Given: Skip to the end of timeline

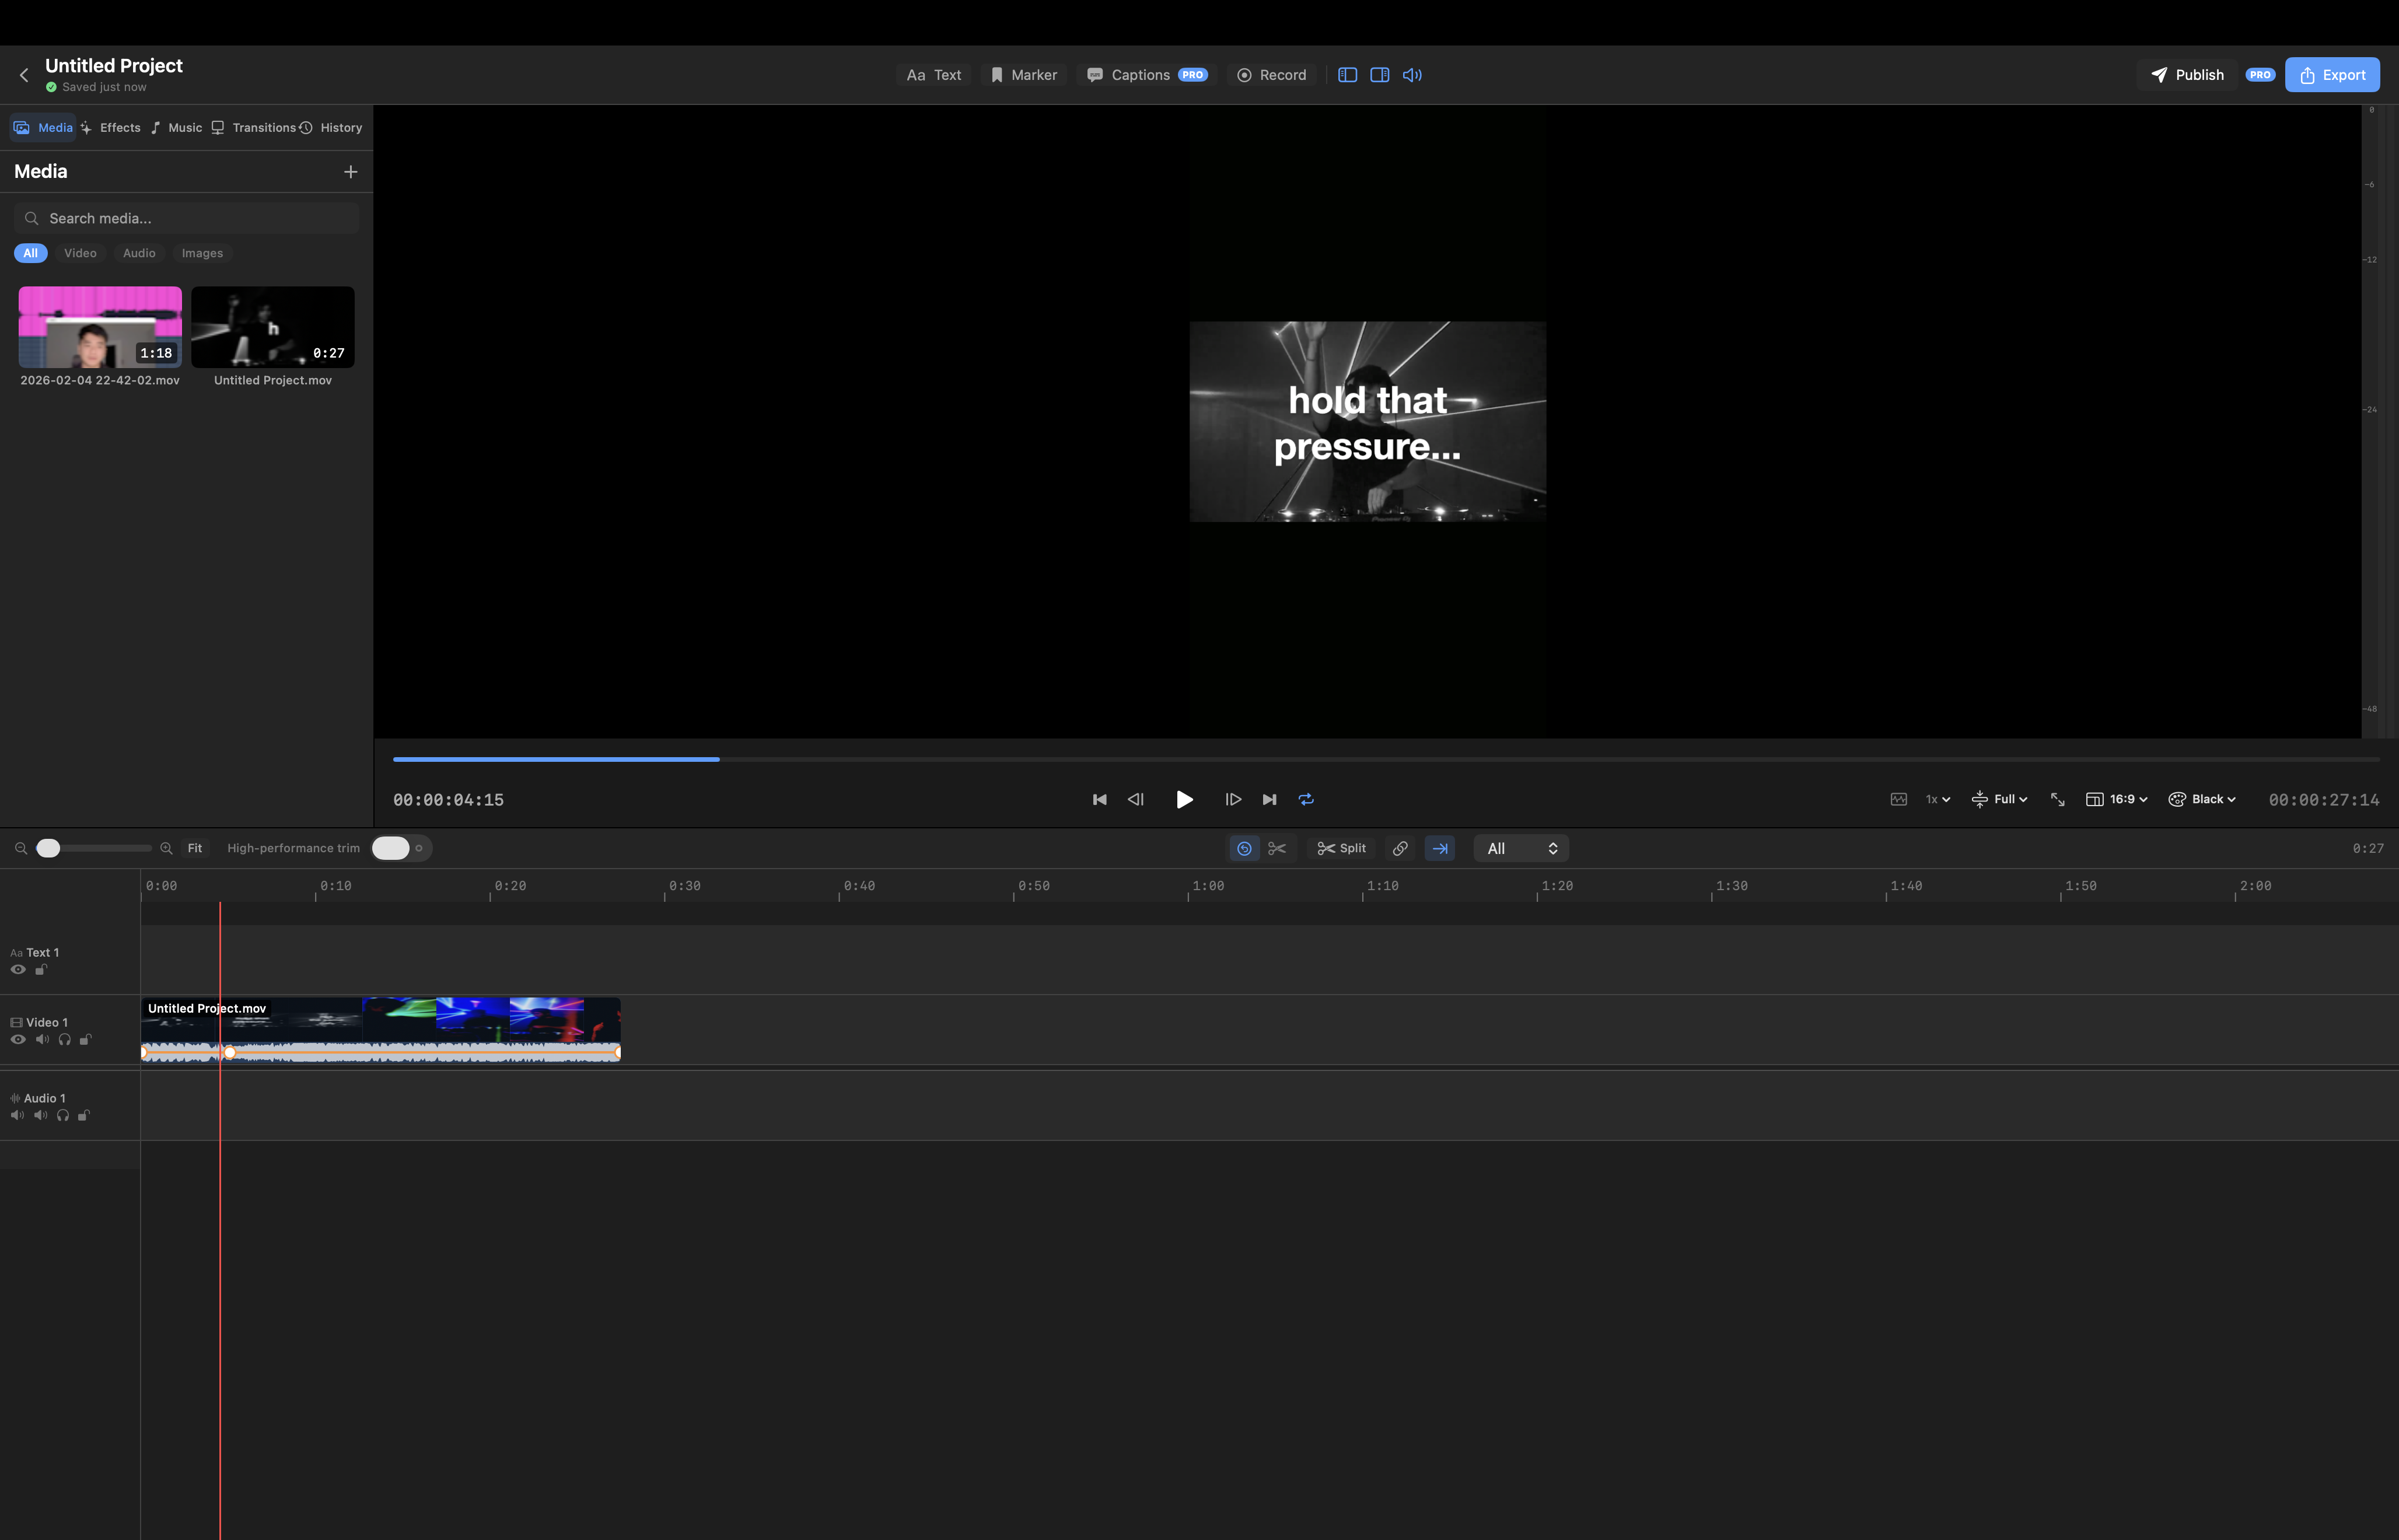Looking at the screenshot, I should [1269, 799].
